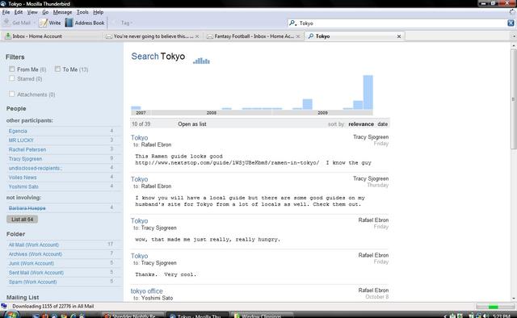Viewport: 517px width, 318px height.
Task: Open the 'tokyo office' message result
Action: 146,291
